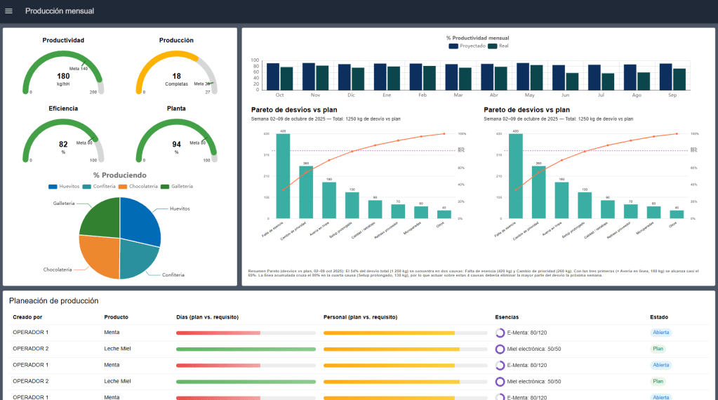Image resolution: width=718 pixels, height=400 pixels.
Task: Click the red Días progress bar in first row
Action: coord(218,333)
